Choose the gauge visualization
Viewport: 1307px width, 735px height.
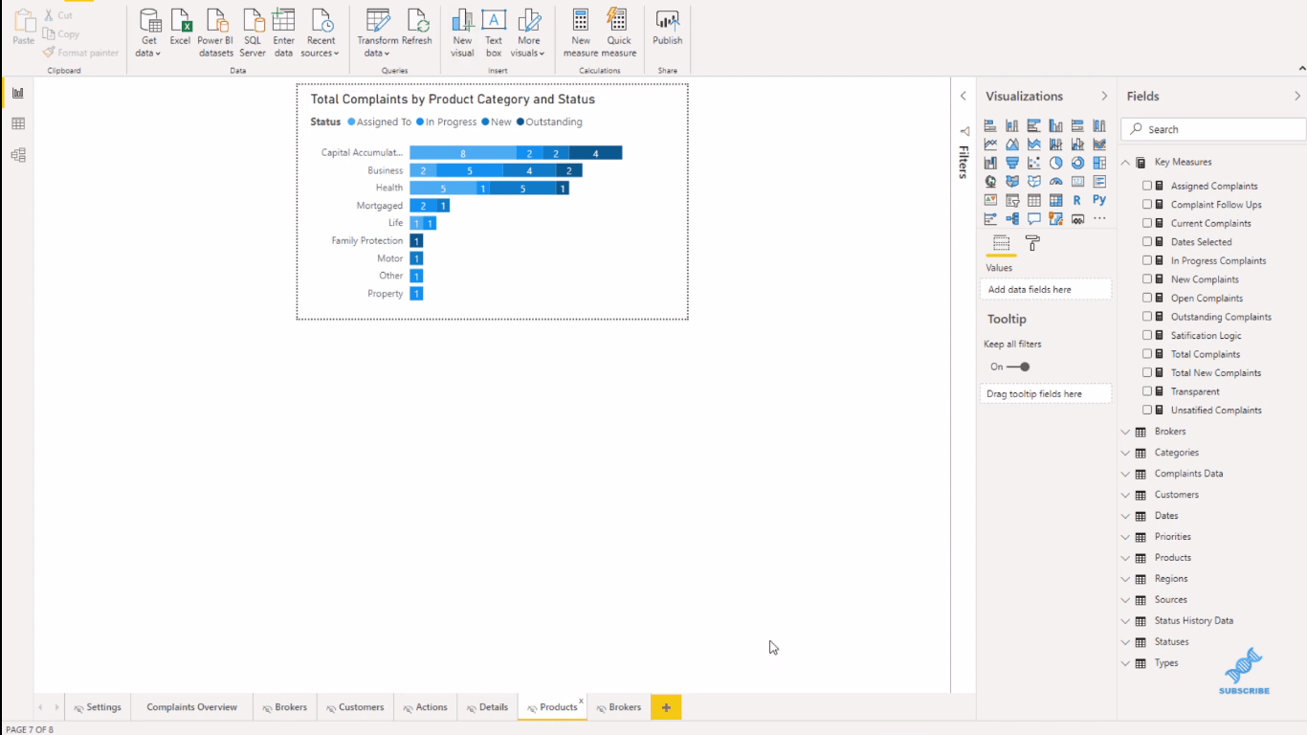1055,182
